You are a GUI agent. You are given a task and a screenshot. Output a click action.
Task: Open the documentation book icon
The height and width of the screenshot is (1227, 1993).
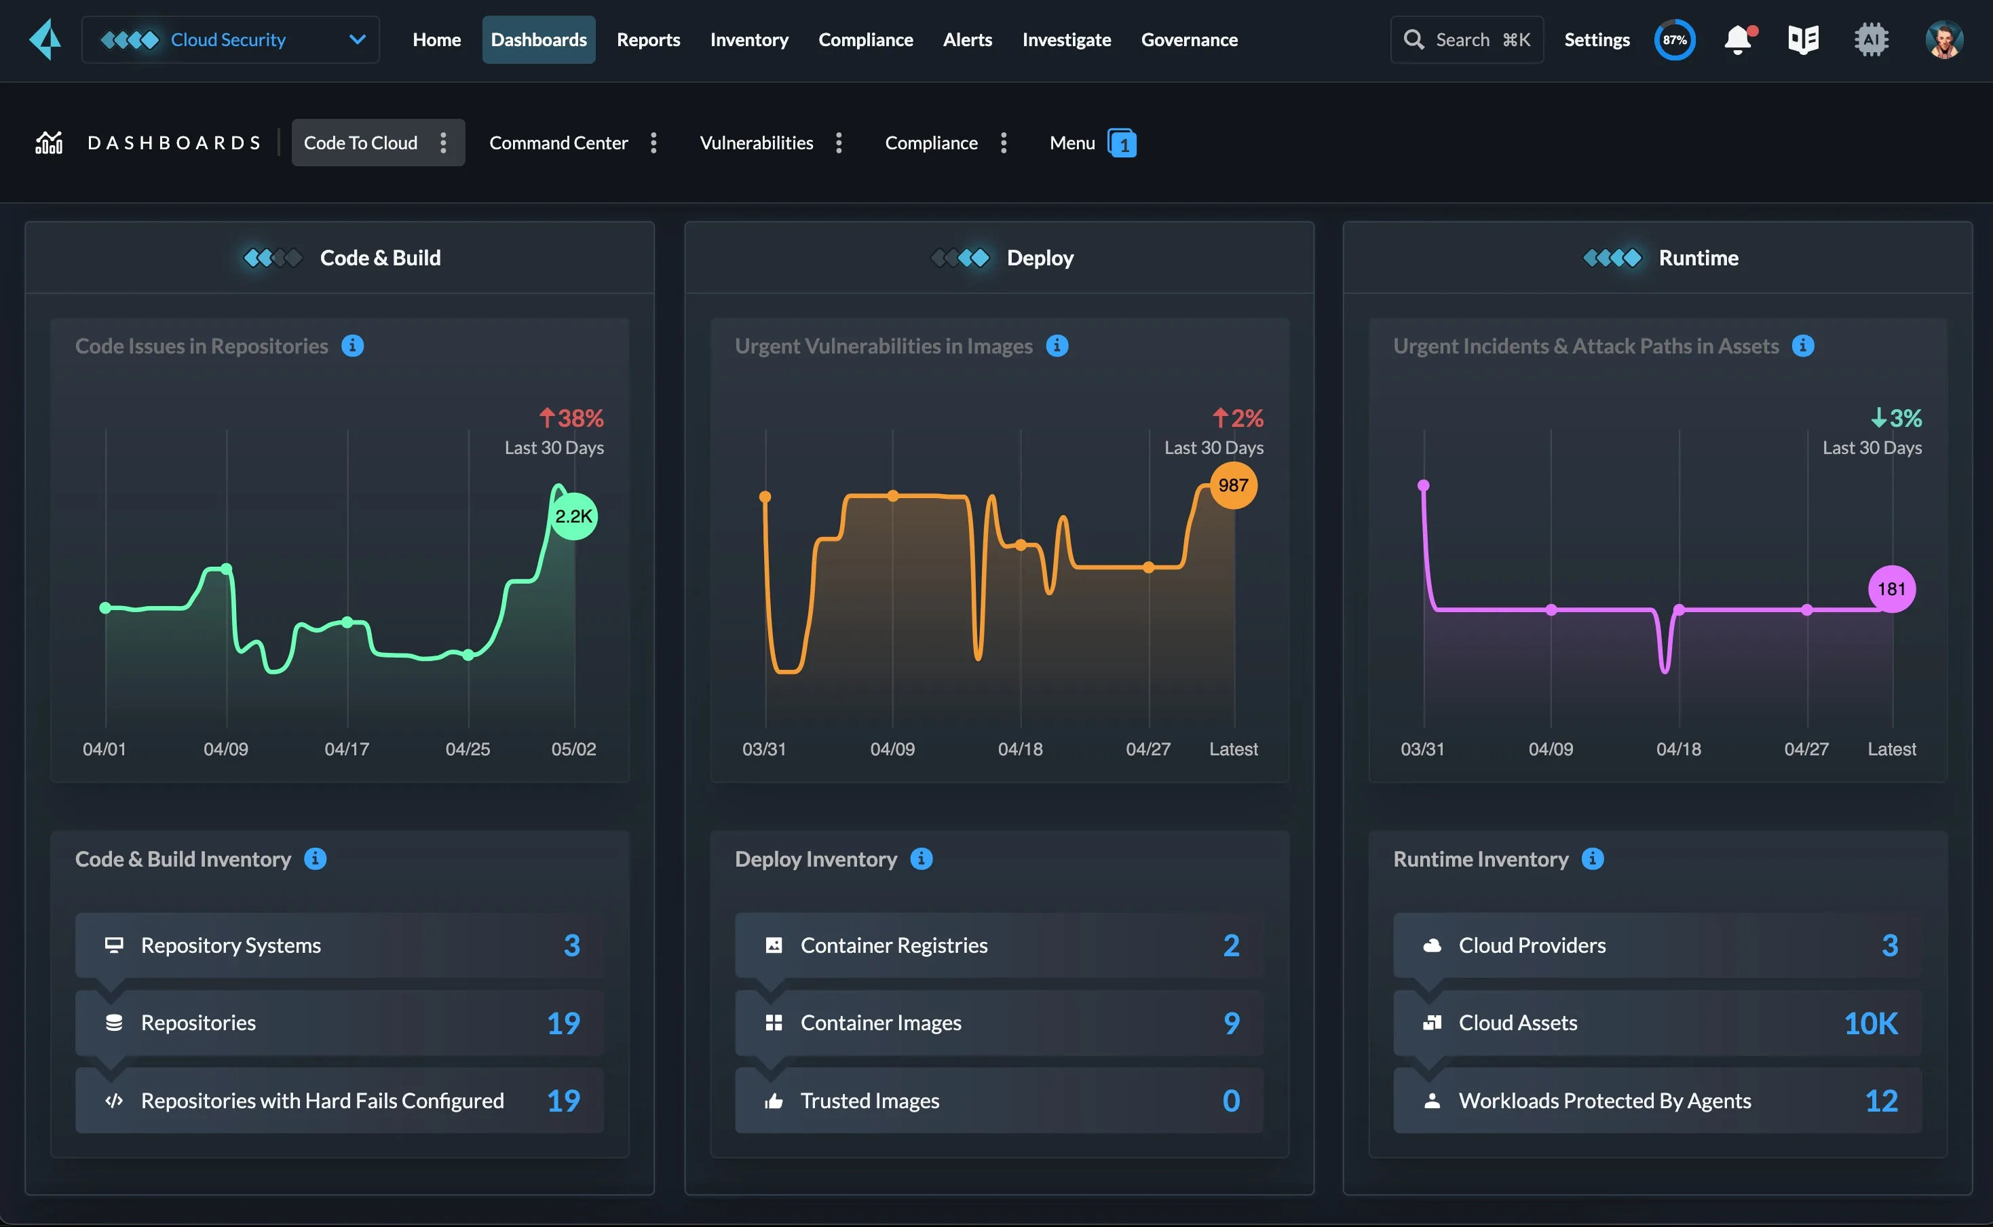(1803, 39)
